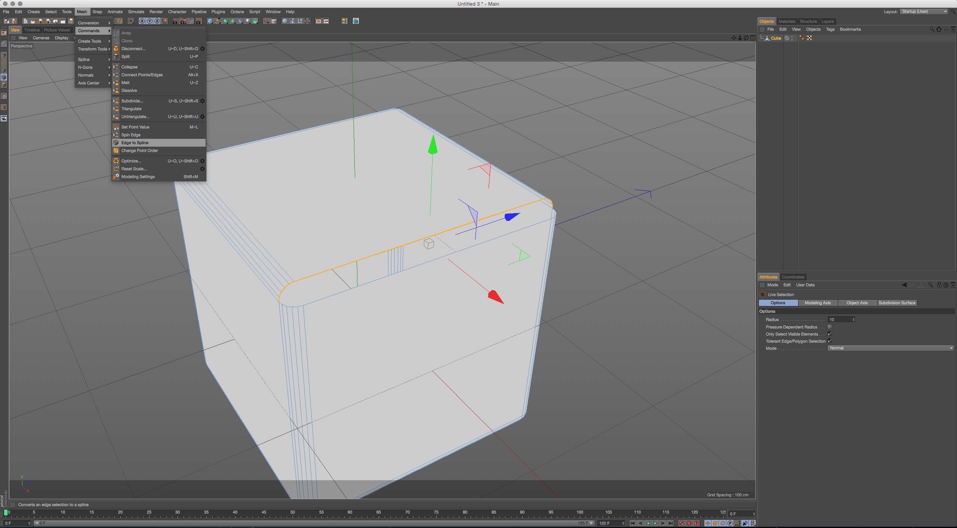Switch to the Materials tab
This screenshot has width=957, height=528.
pyautogui.click(x=787, y=21)
